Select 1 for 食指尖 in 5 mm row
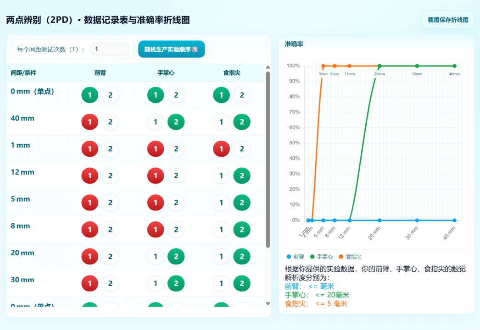Viewport: 480px width, 330px height. pyautogui.click(x=222, y=203)
